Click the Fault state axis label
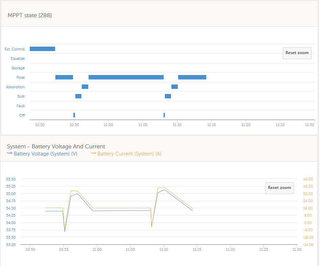This screenshot has height=266, width=320. pyautogui.click(x=21, y=106)
